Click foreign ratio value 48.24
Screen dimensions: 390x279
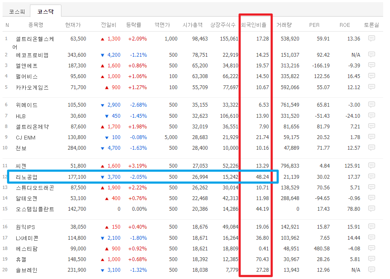click(x=262, y=177)
